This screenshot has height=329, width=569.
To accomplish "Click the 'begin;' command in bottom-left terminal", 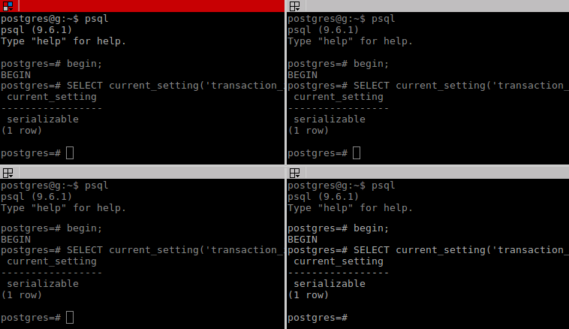I will point(85,228).
